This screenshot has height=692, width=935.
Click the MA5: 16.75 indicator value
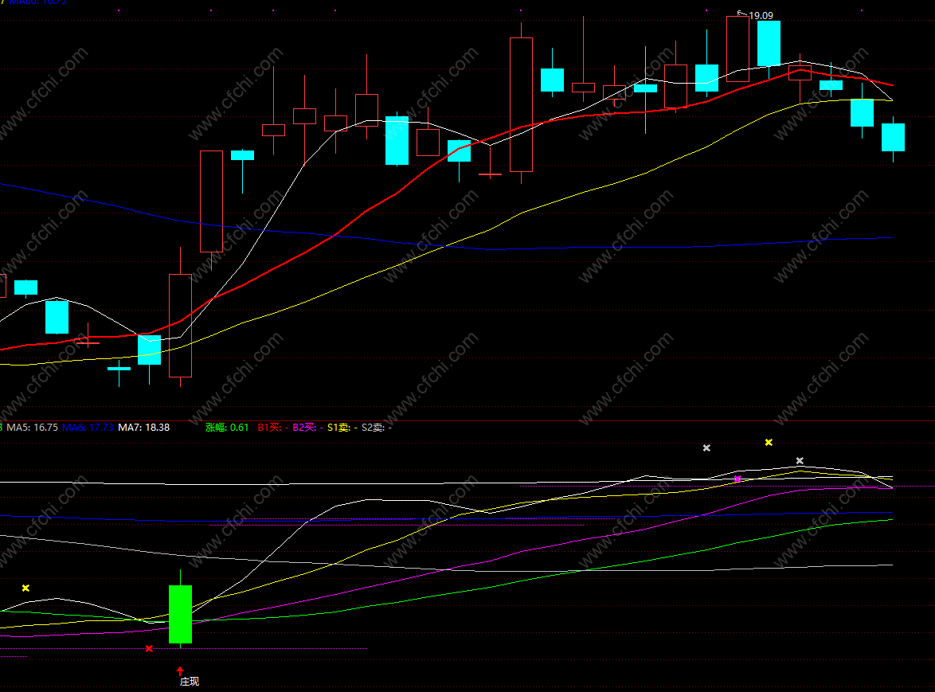point(32,428)
